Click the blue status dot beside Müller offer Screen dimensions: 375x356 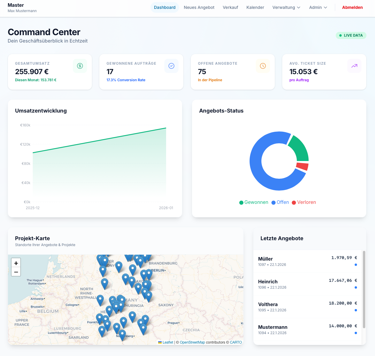(x=356, y=265)
